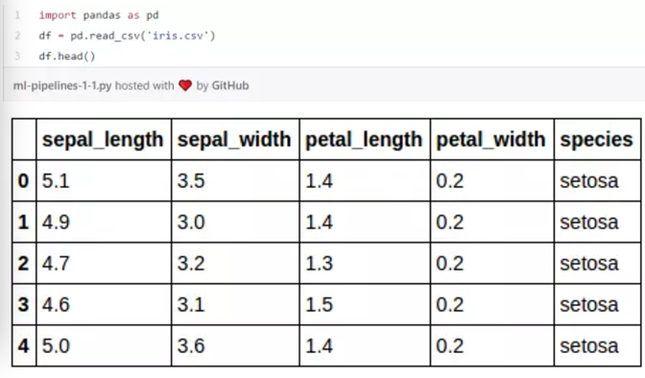Select the petal_length column header
This screenshot has height=378, width=645.
click(365, 139)
